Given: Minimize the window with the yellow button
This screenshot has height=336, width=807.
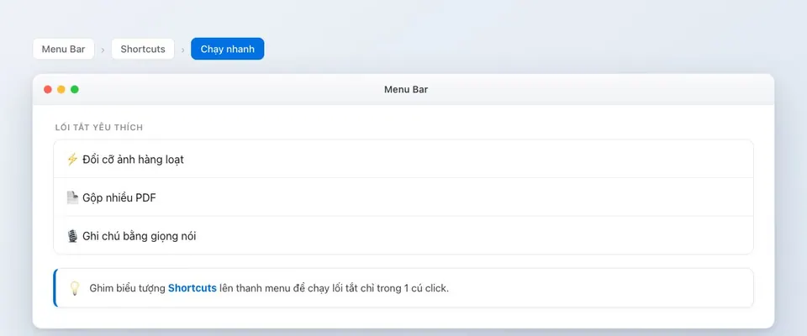Looking at the screenshot, I should (x=61, y=90).
